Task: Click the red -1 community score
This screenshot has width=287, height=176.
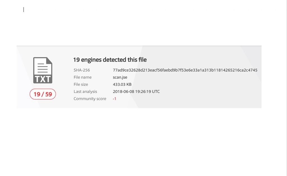Action: coord(114,99)
